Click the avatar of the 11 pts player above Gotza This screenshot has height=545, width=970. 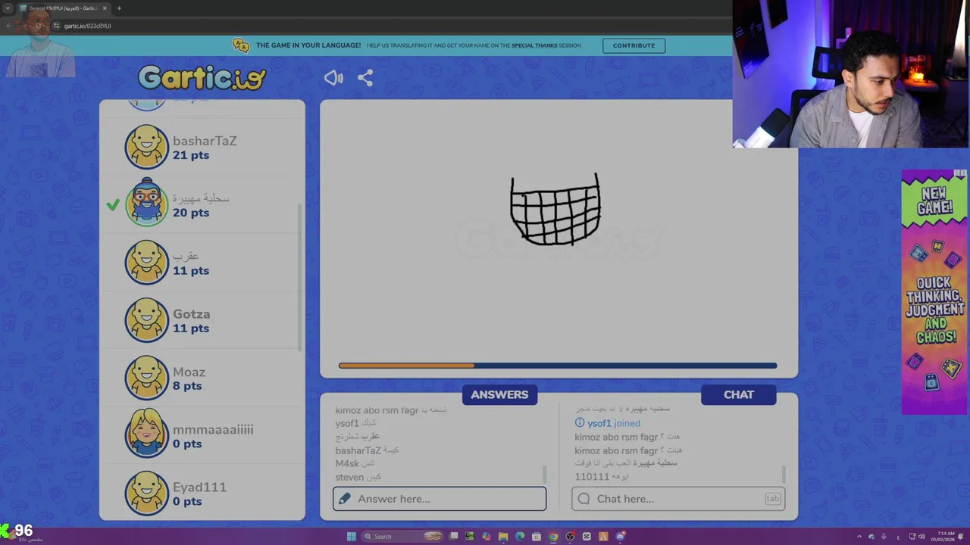pyautogui.click(x=146, y=263)
